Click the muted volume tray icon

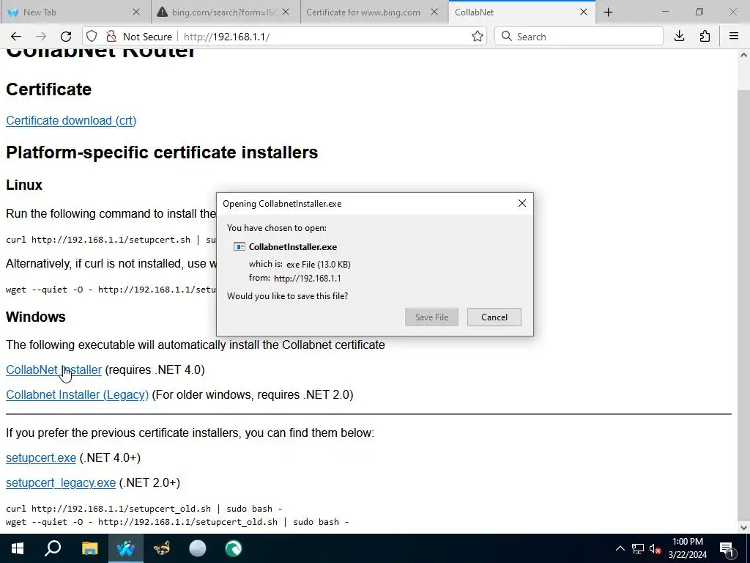pyautogui.click(x=655, y=548)
